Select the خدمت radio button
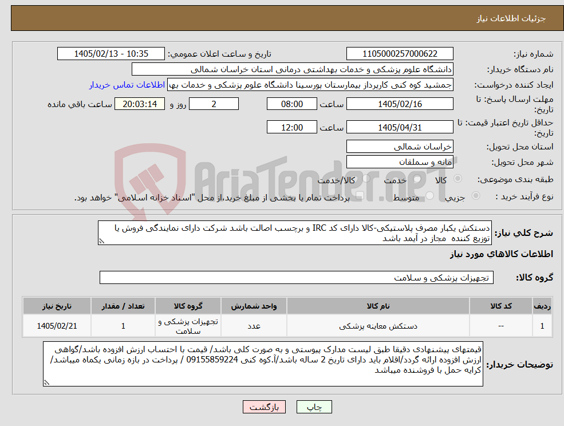The image size is (564, 426). click(417, 179)
